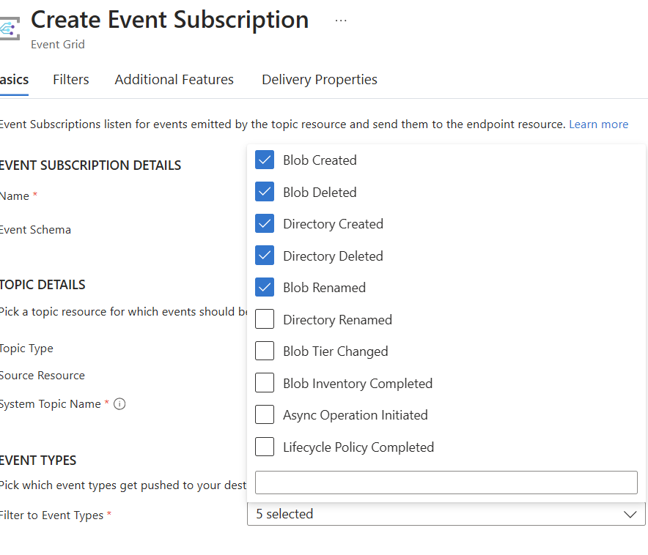Switch to the Basics tab

(x=14, y=79)
